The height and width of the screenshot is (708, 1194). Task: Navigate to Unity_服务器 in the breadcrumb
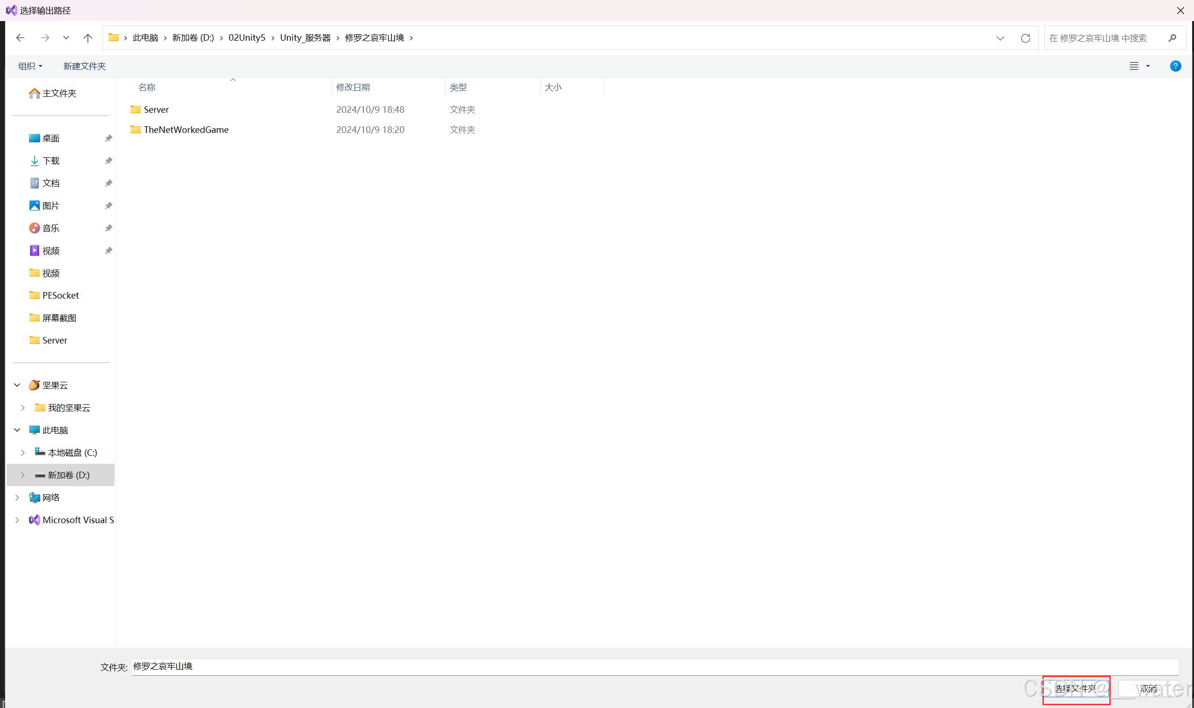point(305,38)
